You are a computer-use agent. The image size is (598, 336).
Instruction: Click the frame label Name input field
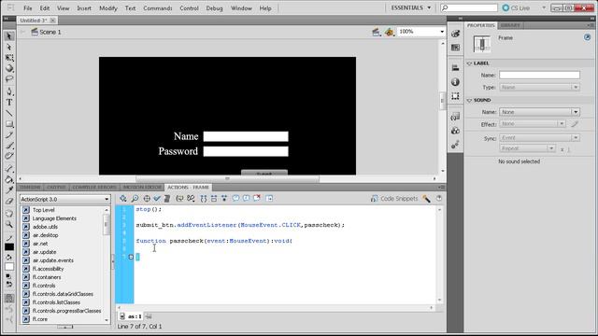coord(539,75)
